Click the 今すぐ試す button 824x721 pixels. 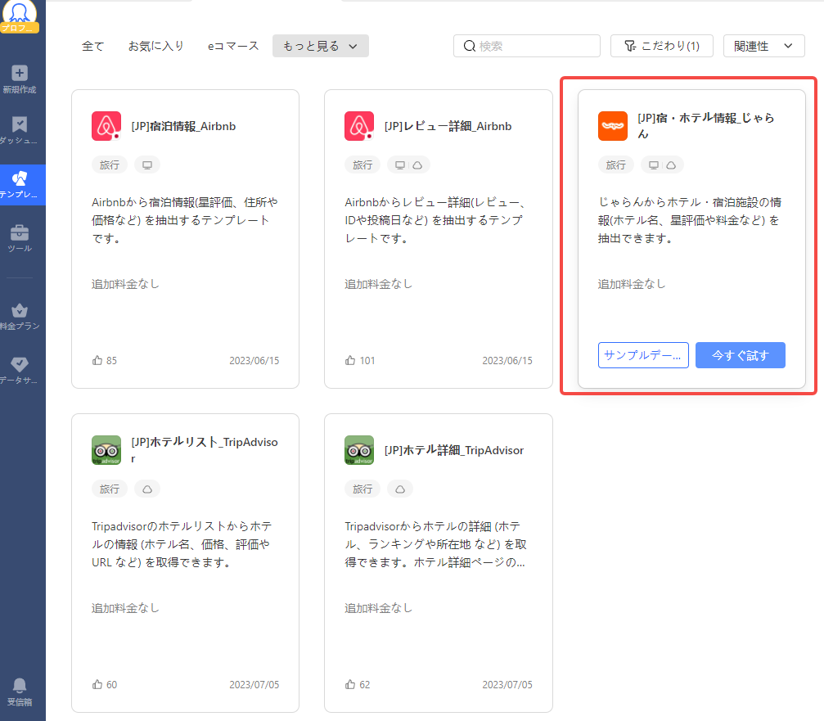click(x=741, y=355)
